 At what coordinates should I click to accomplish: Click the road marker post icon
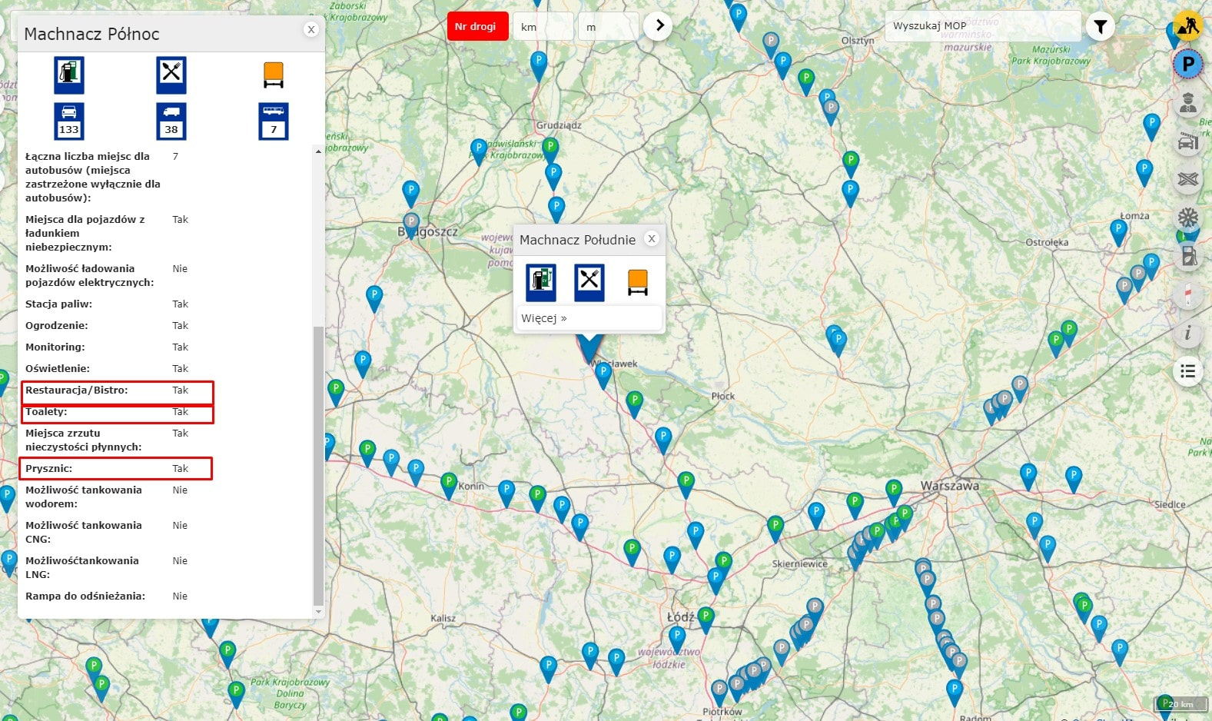[x=1188, y=294]
